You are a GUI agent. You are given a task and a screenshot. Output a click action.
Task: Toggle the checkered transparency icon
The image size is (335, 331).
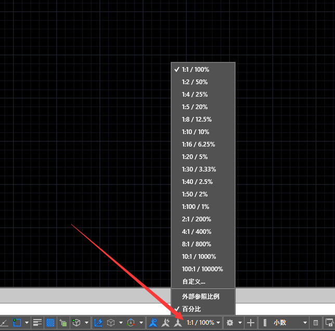(x=50, y=323)
